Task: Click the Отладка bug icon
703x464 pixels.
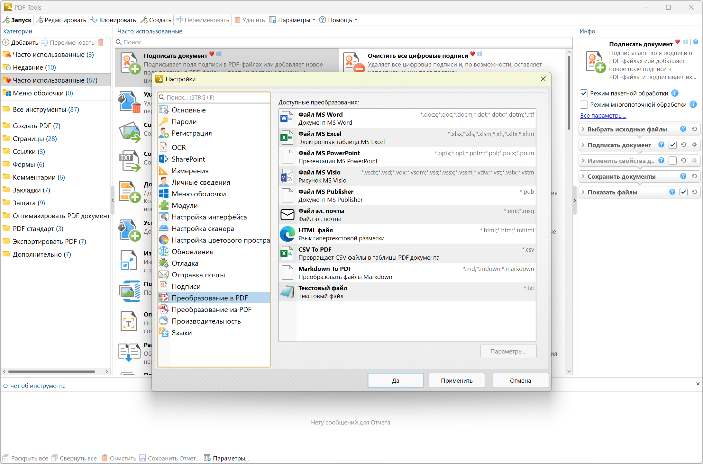Action: (x=164, y=263)
